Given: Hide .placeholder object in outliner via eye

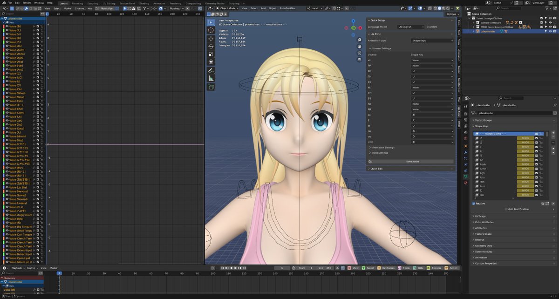Looking at the screenshot, I should click(550, 31).
